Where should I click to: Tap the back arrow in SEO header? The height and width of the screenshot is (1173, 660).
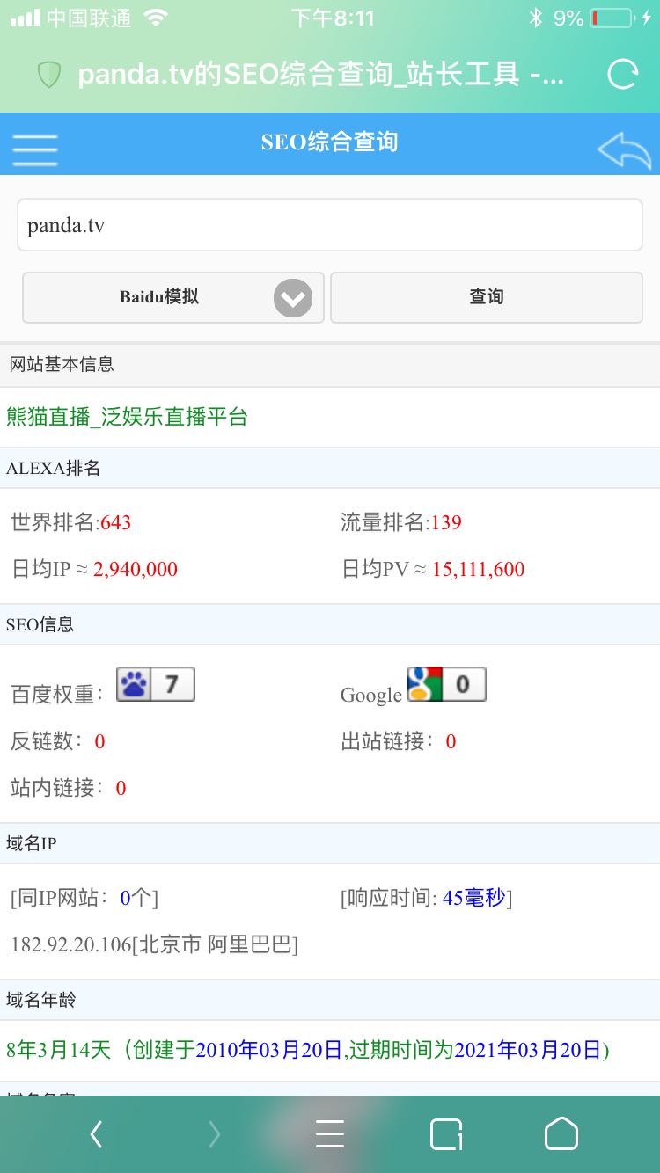click(624, 150)
